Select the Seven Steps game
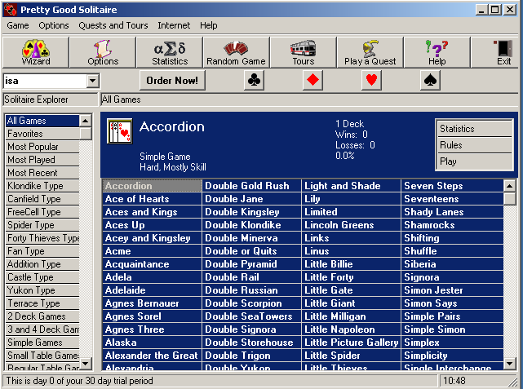 [x=452, y=186]
